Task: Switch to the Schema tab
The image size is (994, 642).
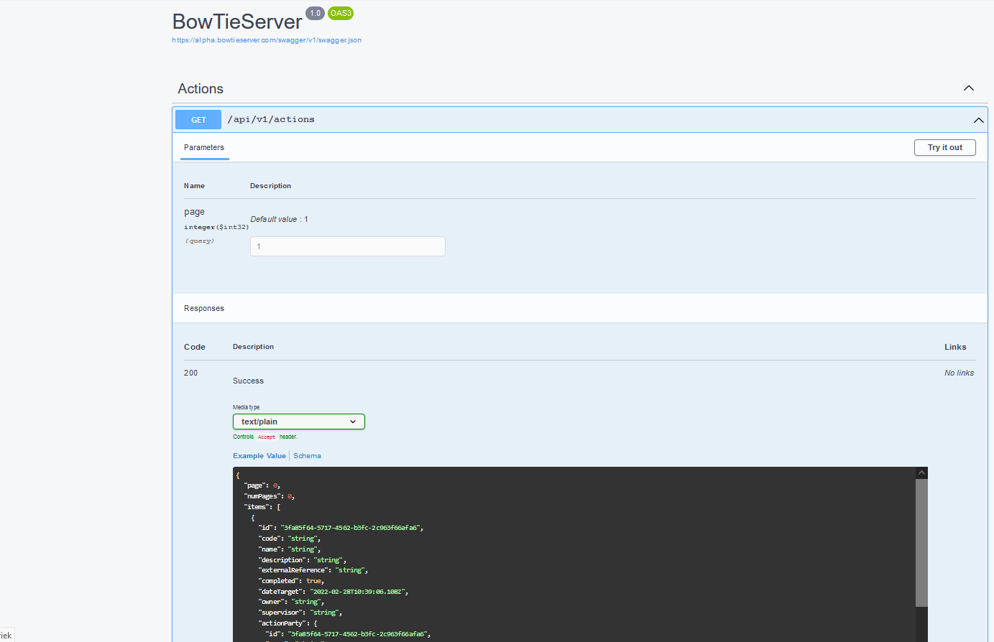Action: (307, 456)
